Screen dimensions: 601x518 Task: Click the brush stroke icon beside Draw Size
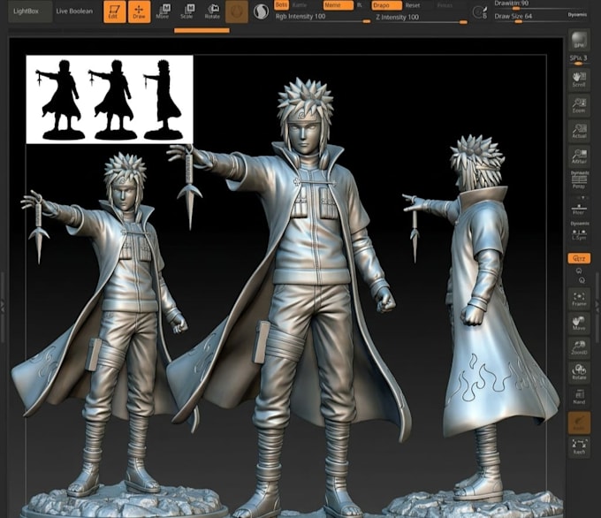(480, 12)
